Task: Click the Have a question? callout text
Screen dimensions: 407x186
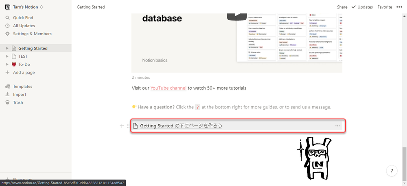Action: (156, 107)
